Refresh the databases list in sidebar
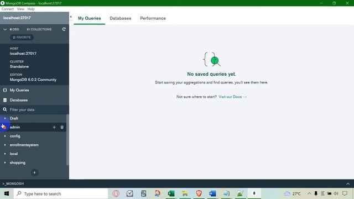354x199 pixels. pyautogui.click(x=64, y=29)
